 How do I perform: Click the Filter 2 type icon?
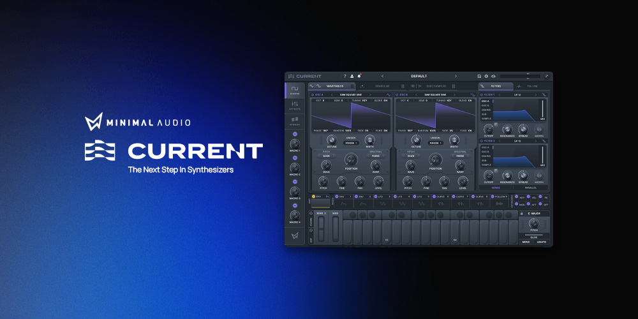[x=544, y=141]
